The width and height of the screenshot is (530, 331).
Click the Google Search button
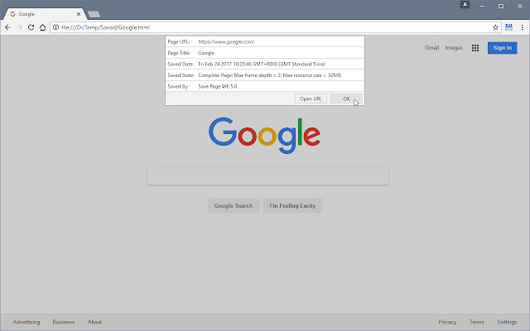click(x=234, y=206)
